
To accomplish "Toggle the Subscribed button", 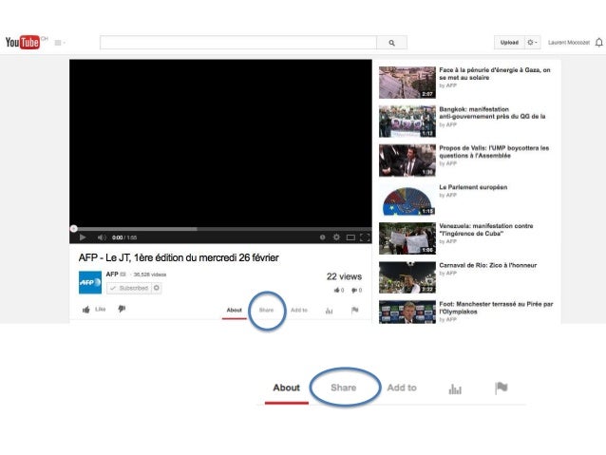I will click(129, 288).
